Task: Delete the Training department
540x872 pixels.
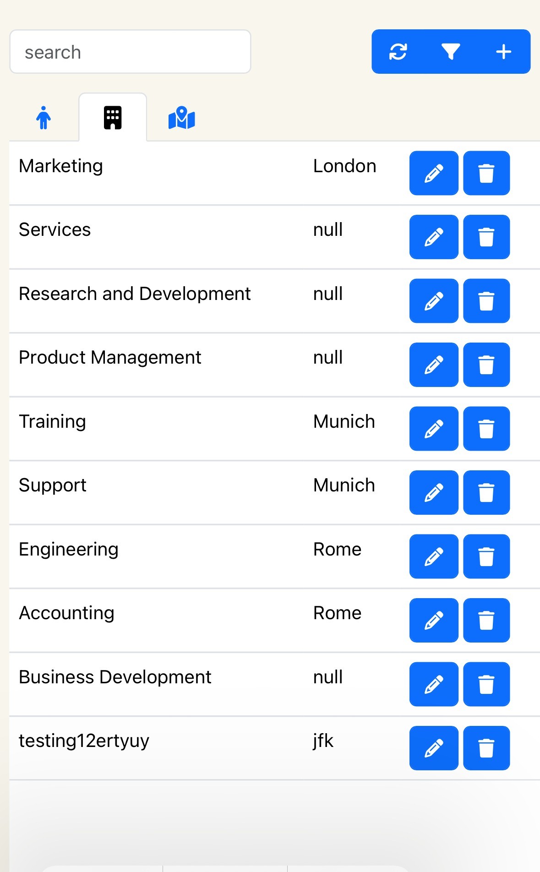Action: (486, 429)
